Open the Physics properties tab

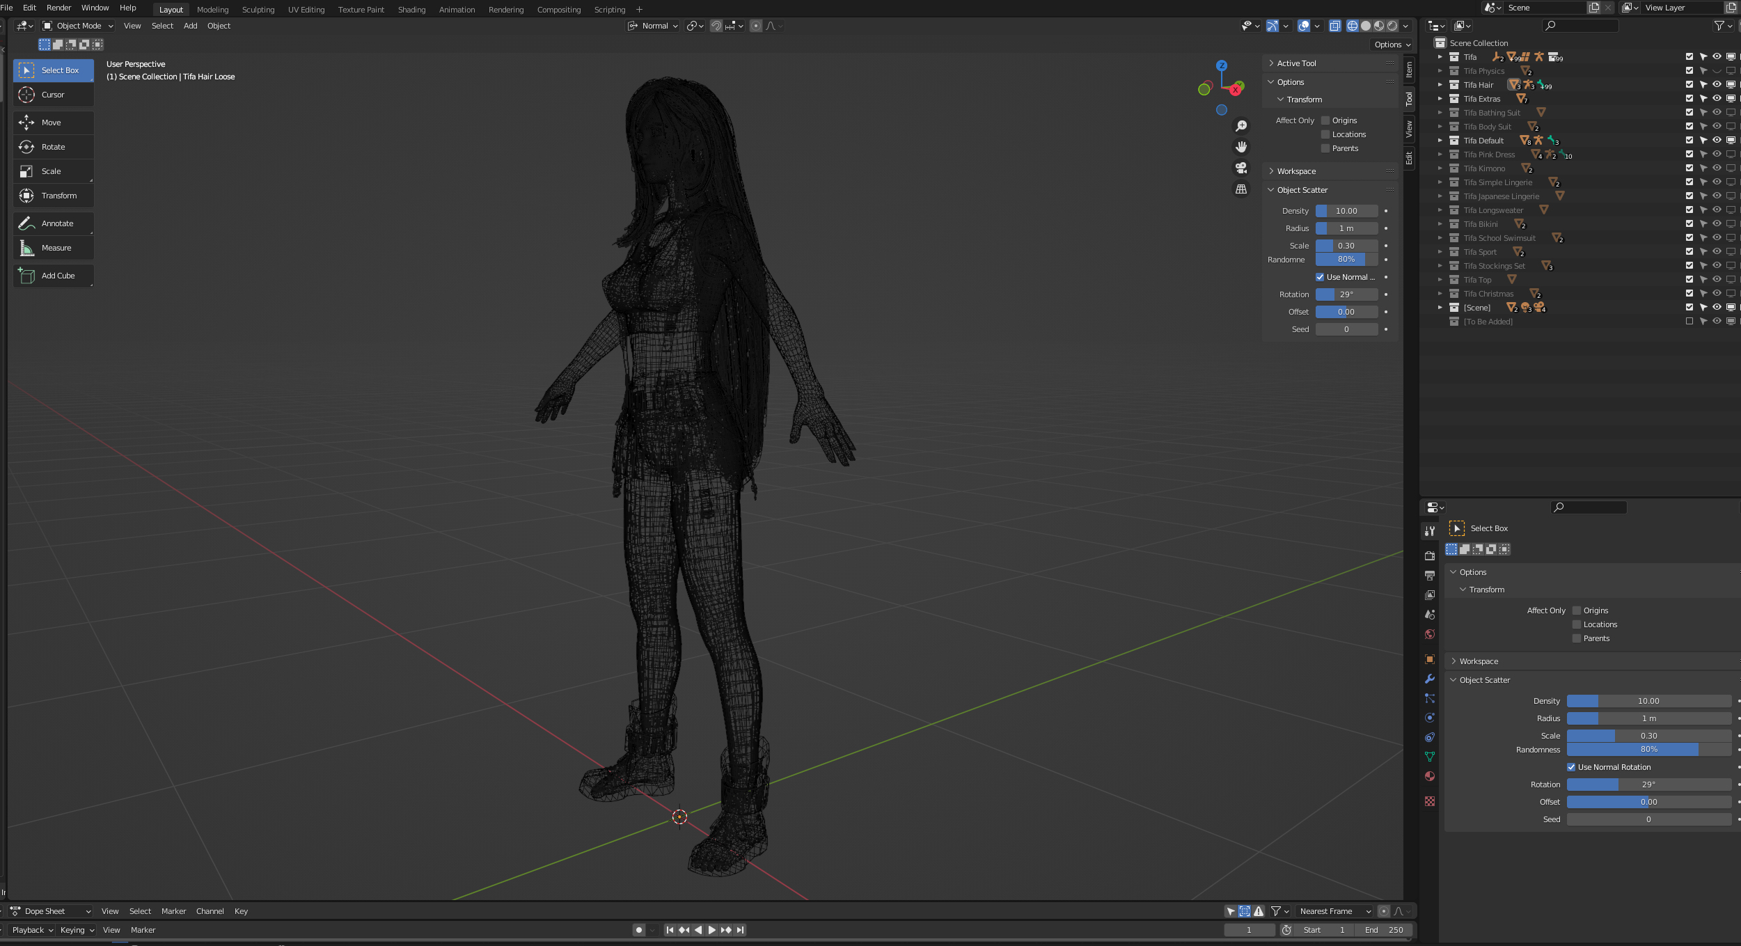point(1430,718)
